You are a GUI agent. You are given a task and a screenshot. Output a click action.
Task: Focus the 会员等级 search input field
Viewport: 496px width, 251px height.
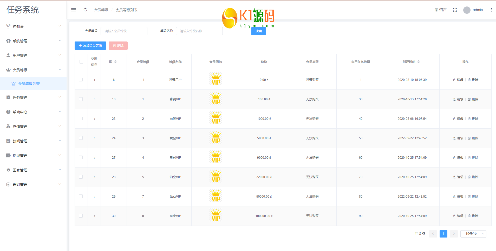[124, 31]
